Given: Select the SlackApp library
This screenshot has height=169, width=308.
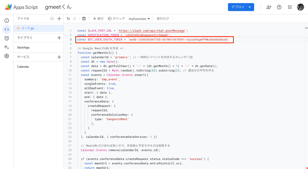Looking at the screenshot, I should 38,47.
